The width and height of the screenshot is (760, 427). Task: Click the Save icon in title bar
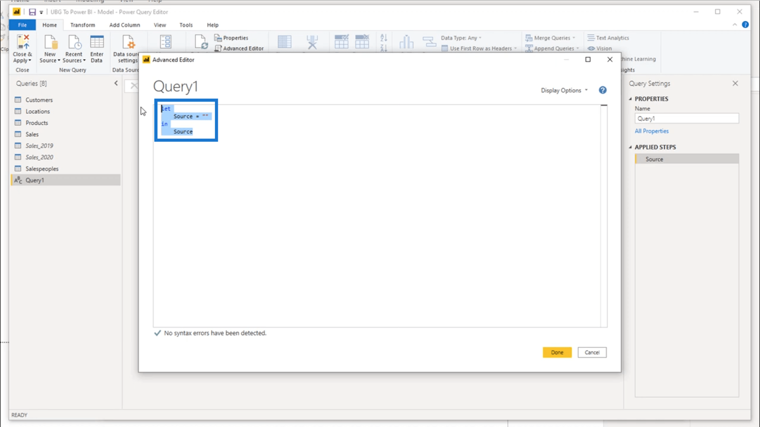(32, 12)
